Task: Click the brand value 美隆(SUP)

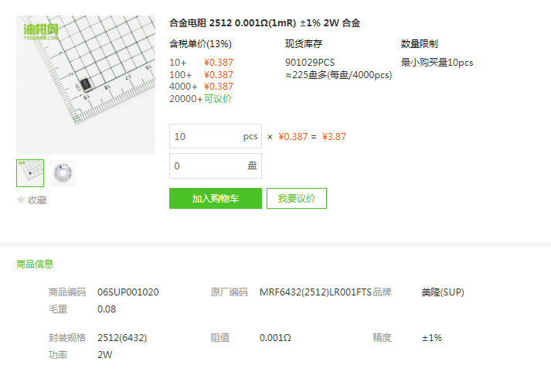Action: 443,292
